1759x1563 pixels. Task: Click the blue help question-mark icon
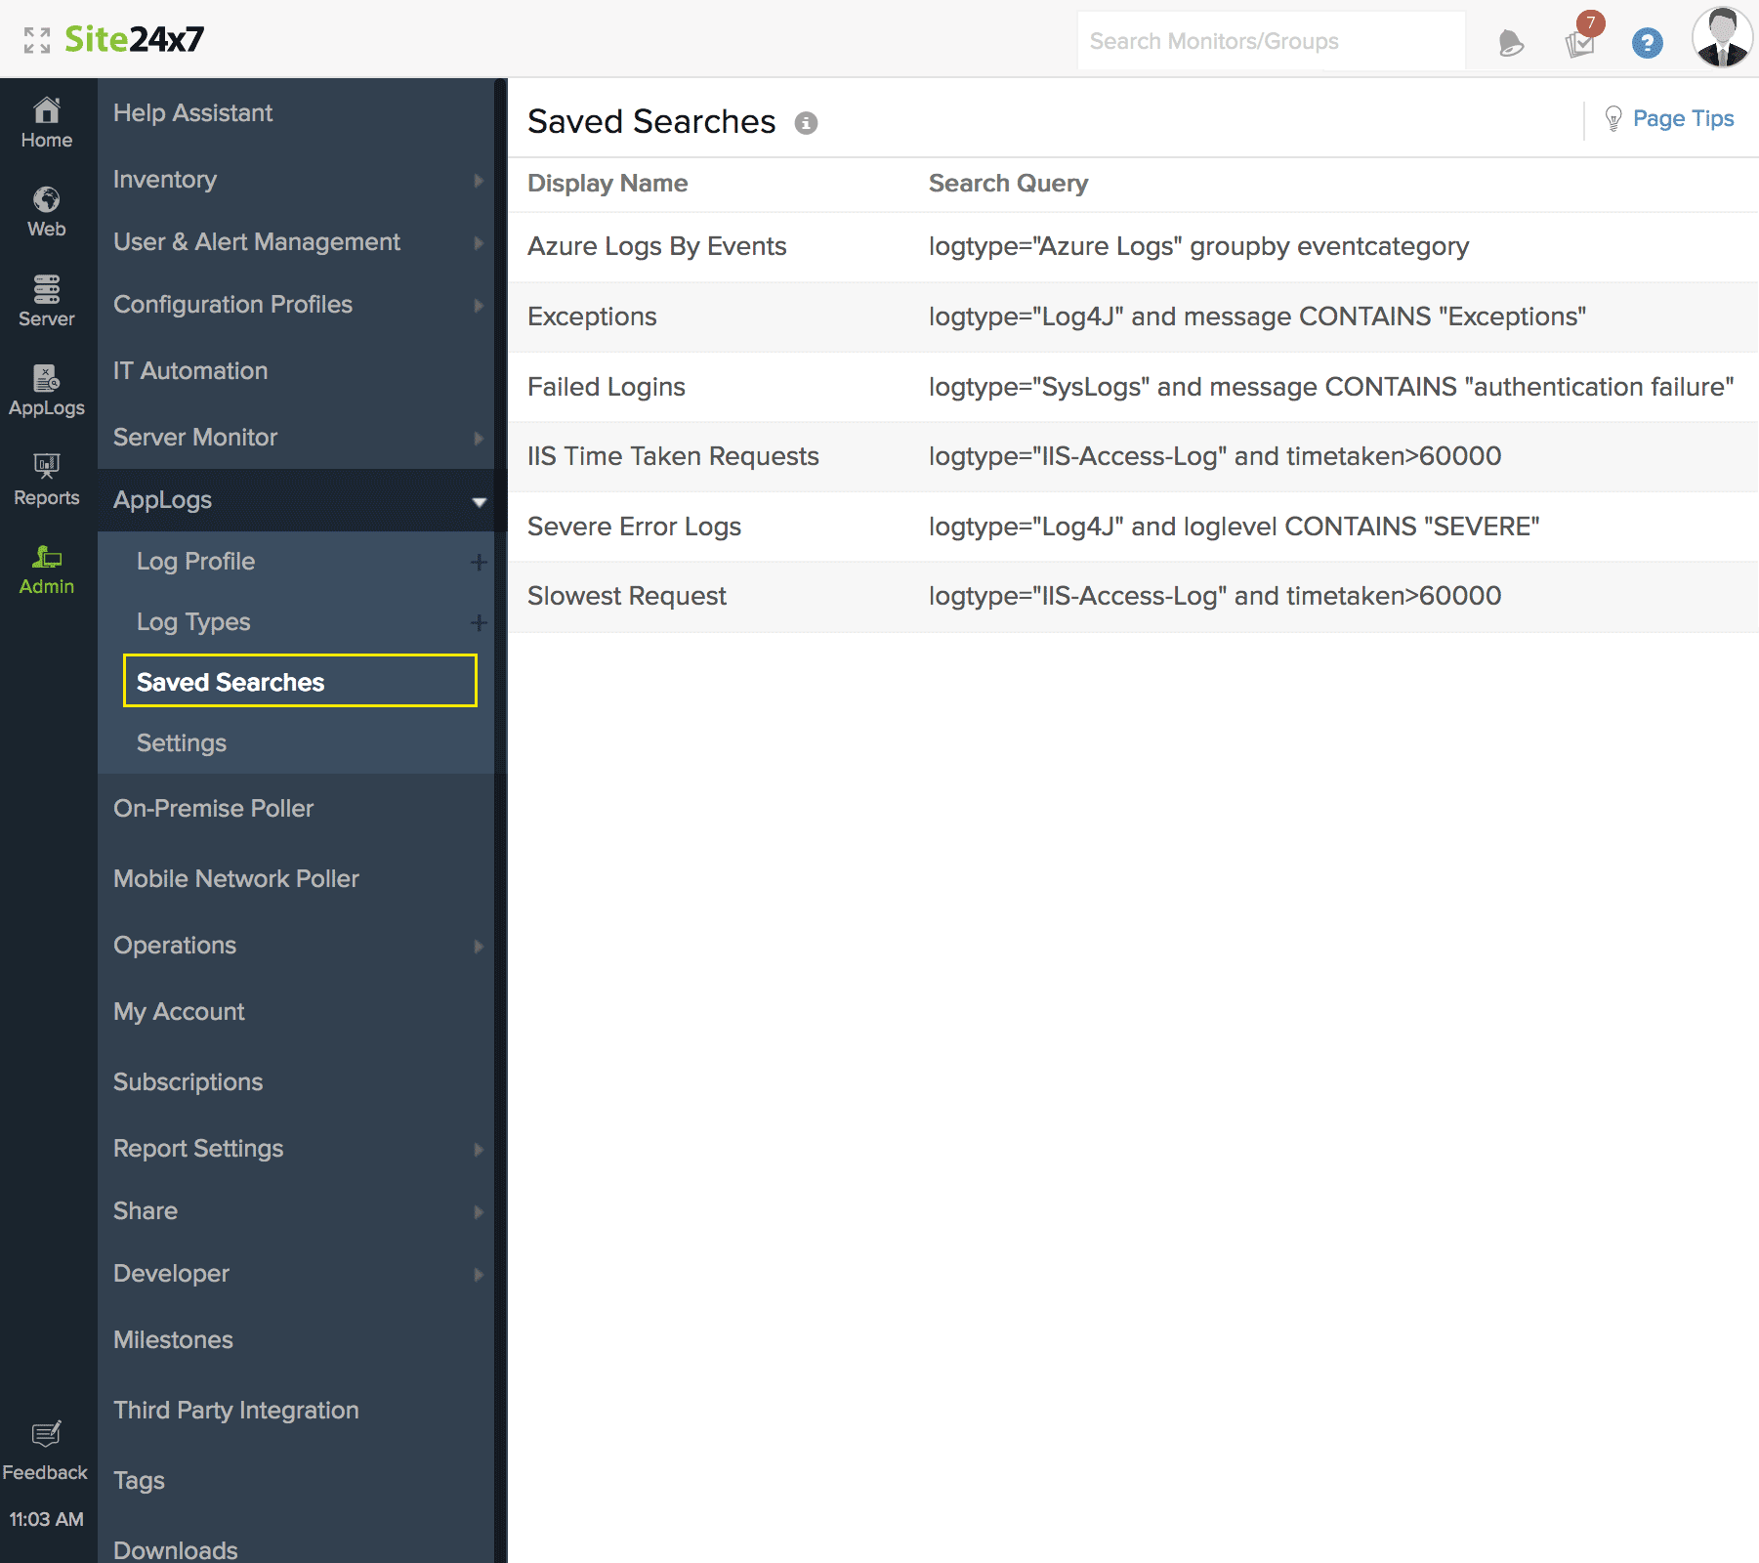(x=1647, y=40)
